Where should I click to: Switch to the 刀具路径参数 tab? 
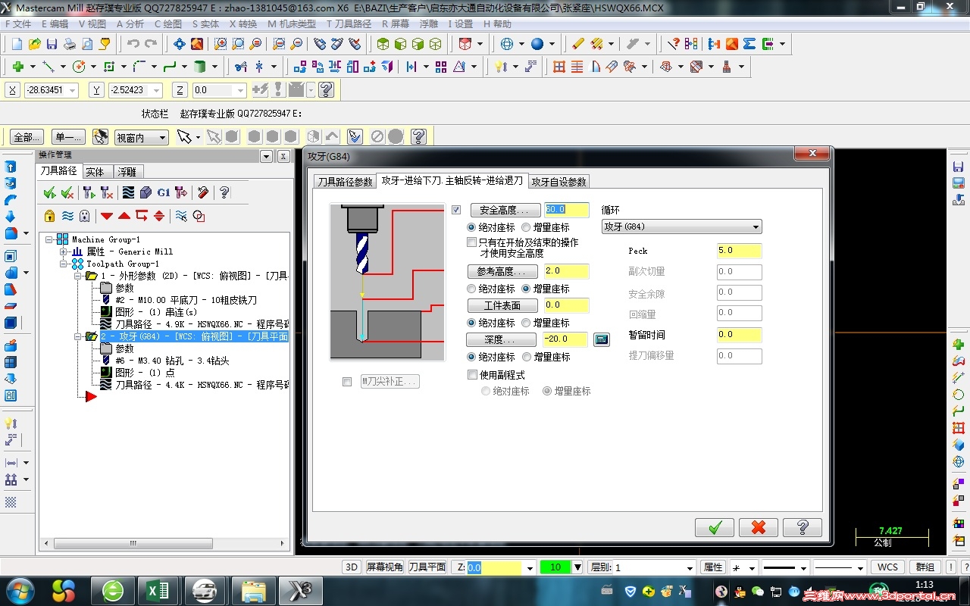(345, 182)
